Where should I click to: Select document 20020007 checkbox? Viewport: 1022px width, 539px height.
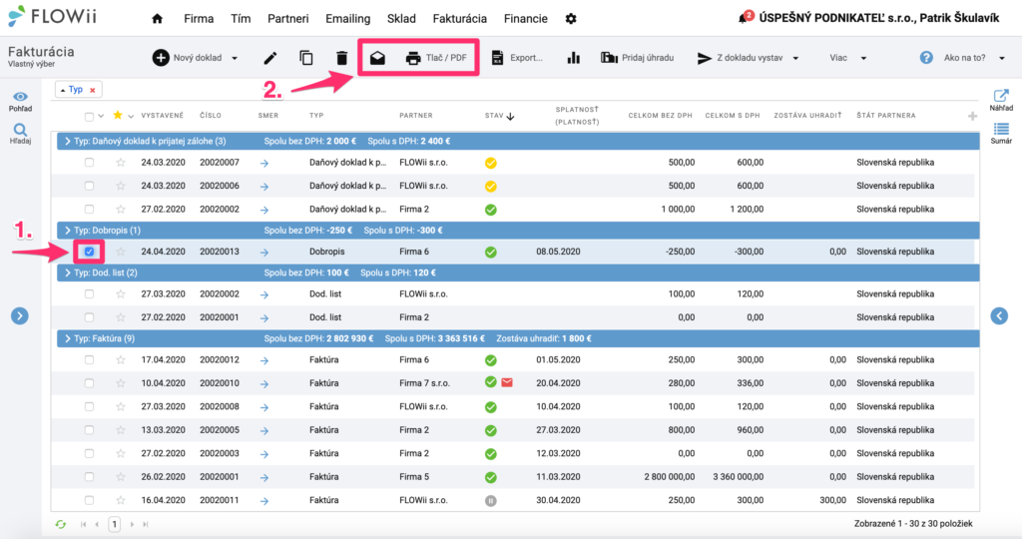point(89,163)
